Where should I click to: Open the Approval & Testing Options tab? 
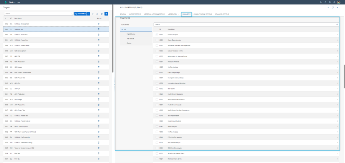click(155, 14)
